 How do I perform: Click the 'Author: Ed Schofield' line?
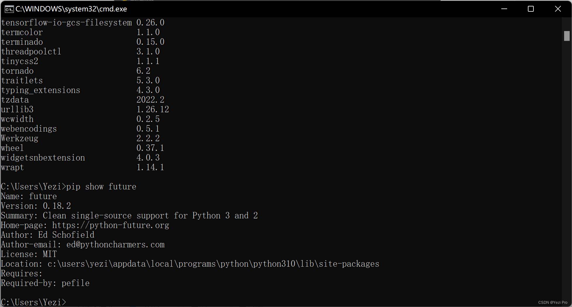(48, 235)
